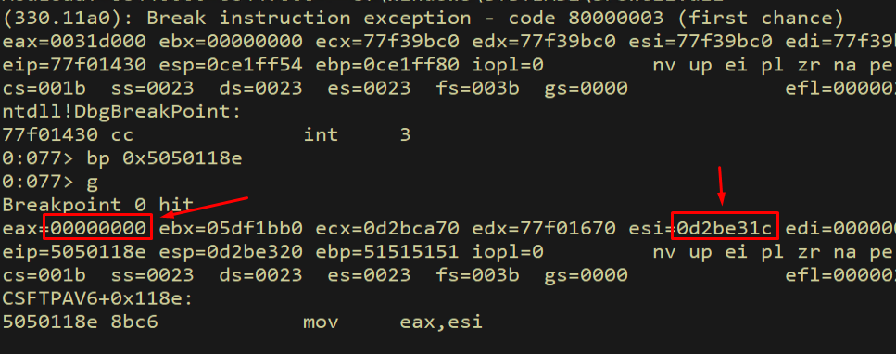Click the 'bp 0x5050118e' command text
This screenshot has width=896, height=354.
point(165,158)
